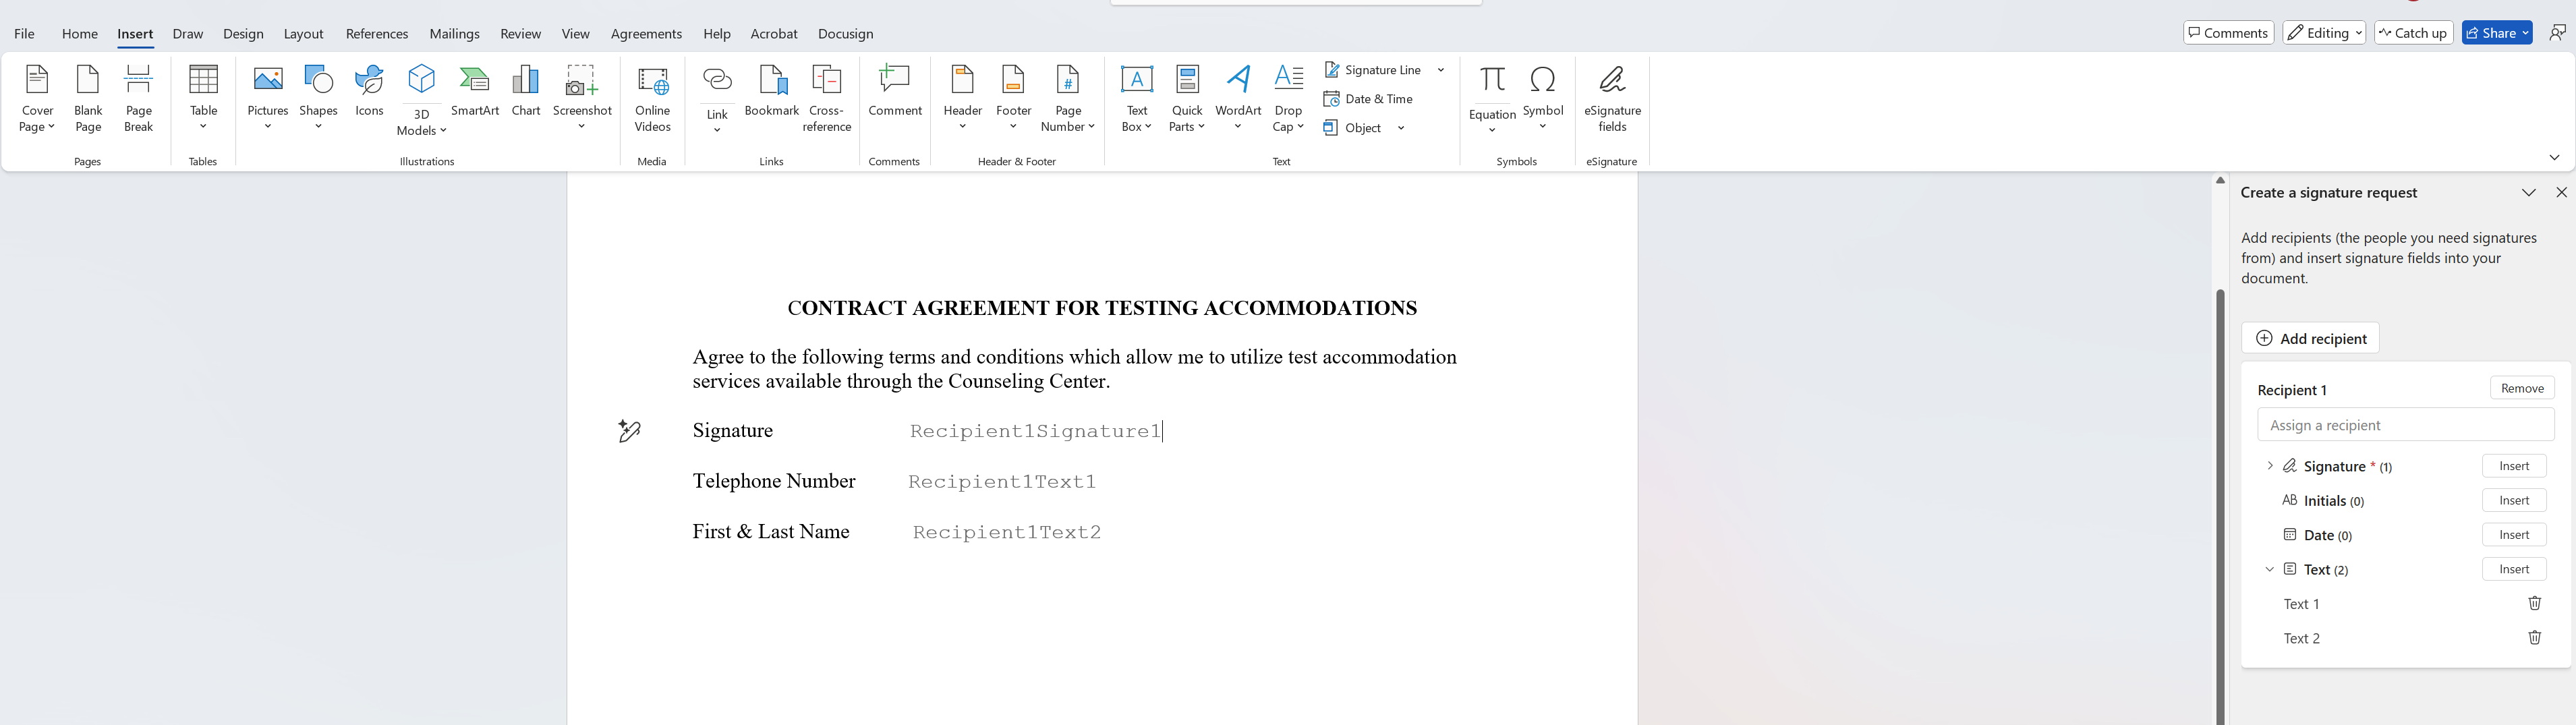Click the Chart icon in Illustrations
This screenshot has height=725, width=2576.
coord(526,92)
